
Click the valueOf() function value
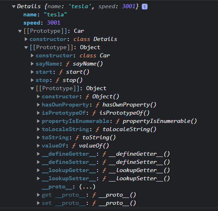pos(91,146)
